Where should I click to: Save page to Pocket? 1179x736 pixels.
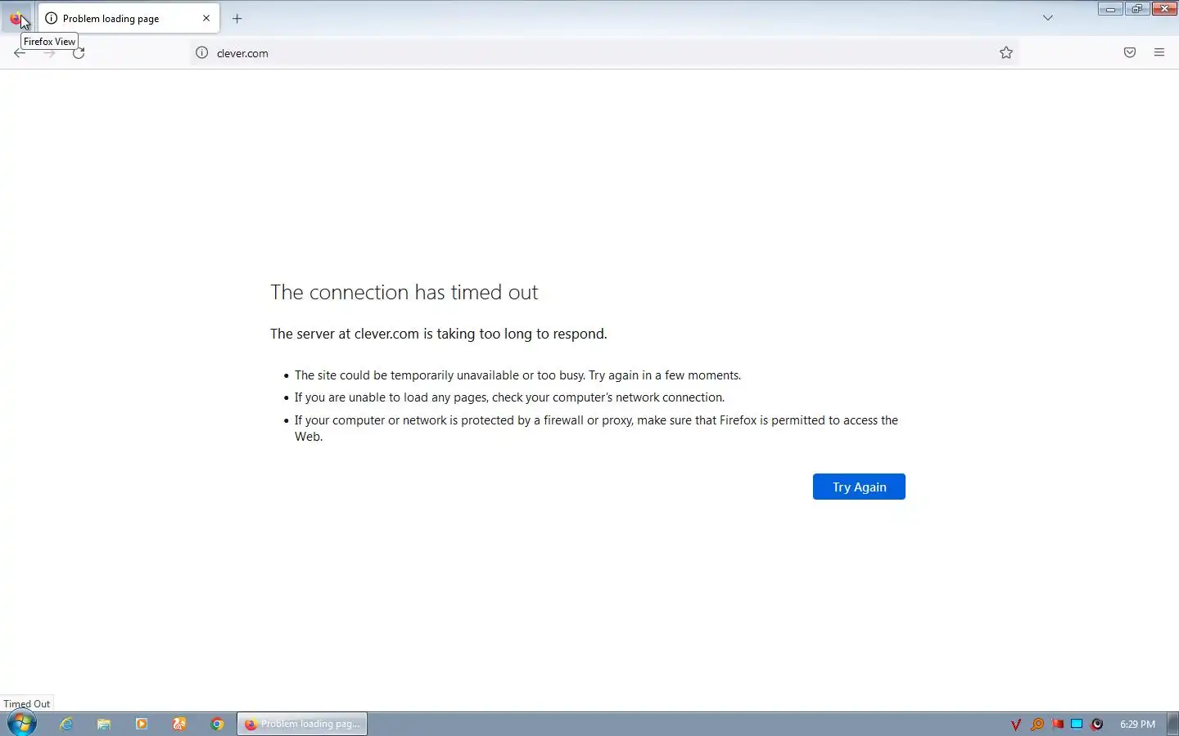(1130, 53)
